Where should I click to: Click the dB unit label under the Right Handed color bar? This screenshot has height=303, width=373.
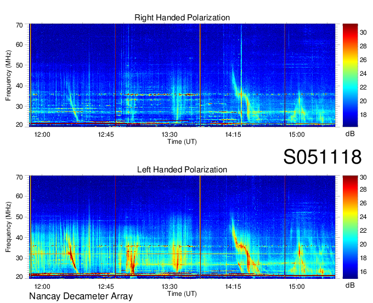click(350, 134)
